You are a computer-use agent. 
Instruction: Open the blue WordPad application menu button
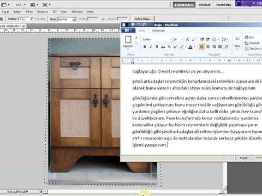[128, 30]
